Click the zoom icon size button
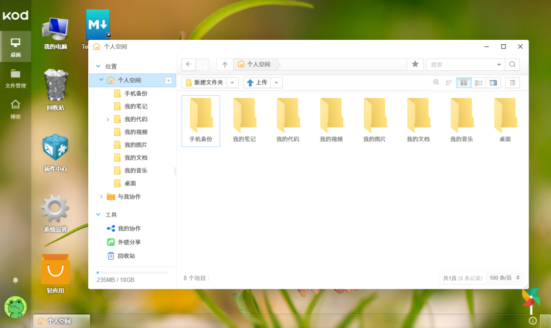Viewport: 551px width, 328px height. [436, 83]
